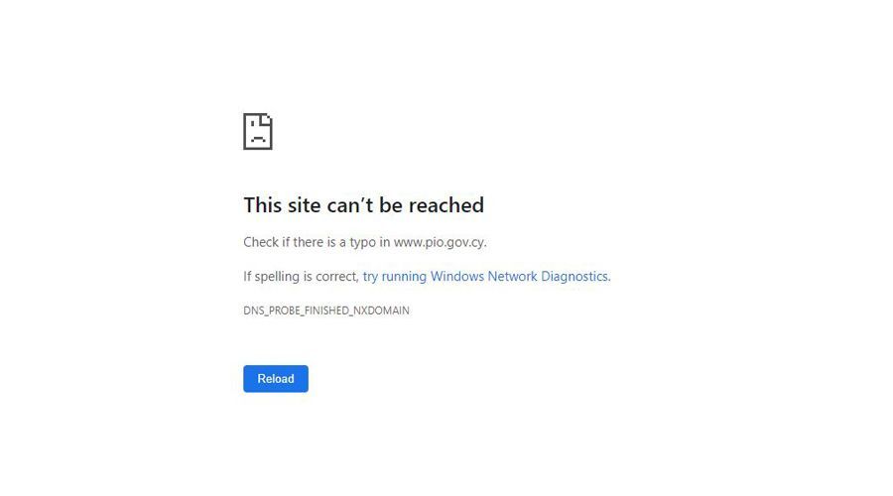Click the folded corner of the page icon

click(267, 119)
